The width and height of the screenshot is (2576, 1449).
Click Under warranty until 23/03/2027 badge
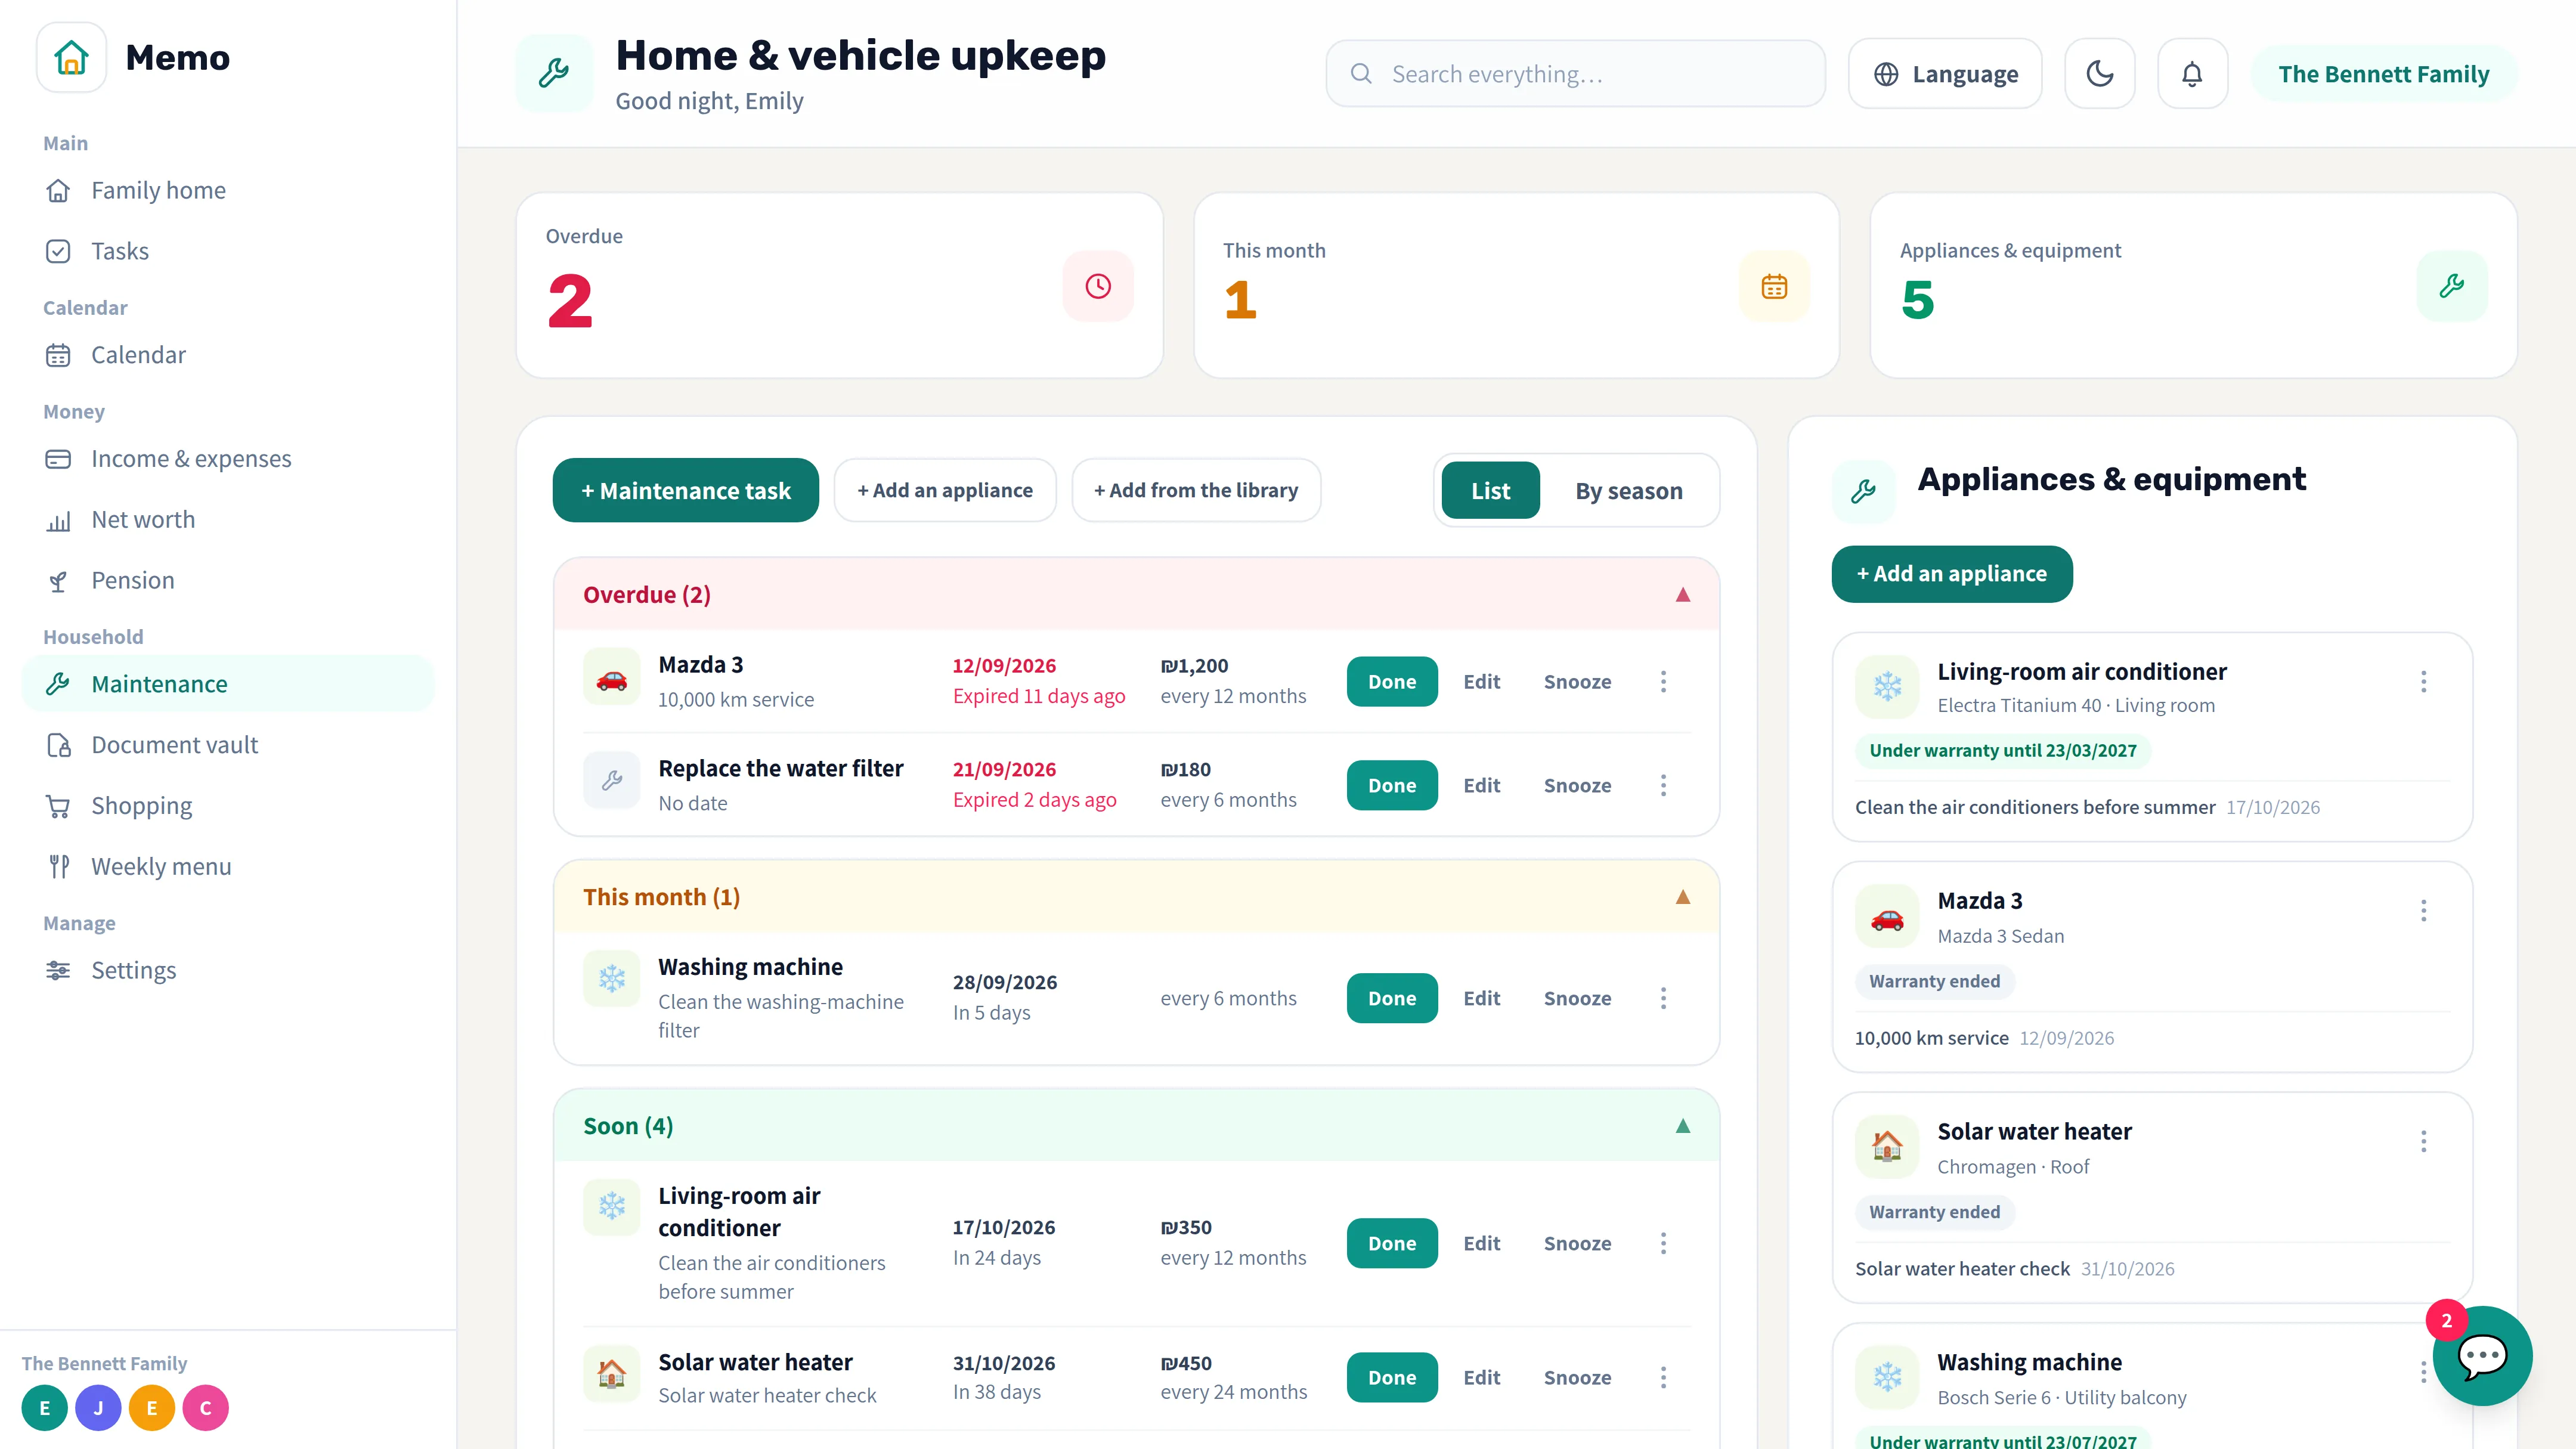2003,750
